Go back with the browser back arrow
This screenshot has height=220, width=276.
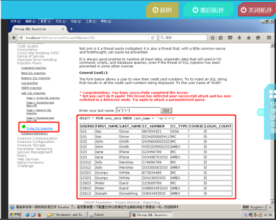(x=14, y=37)
